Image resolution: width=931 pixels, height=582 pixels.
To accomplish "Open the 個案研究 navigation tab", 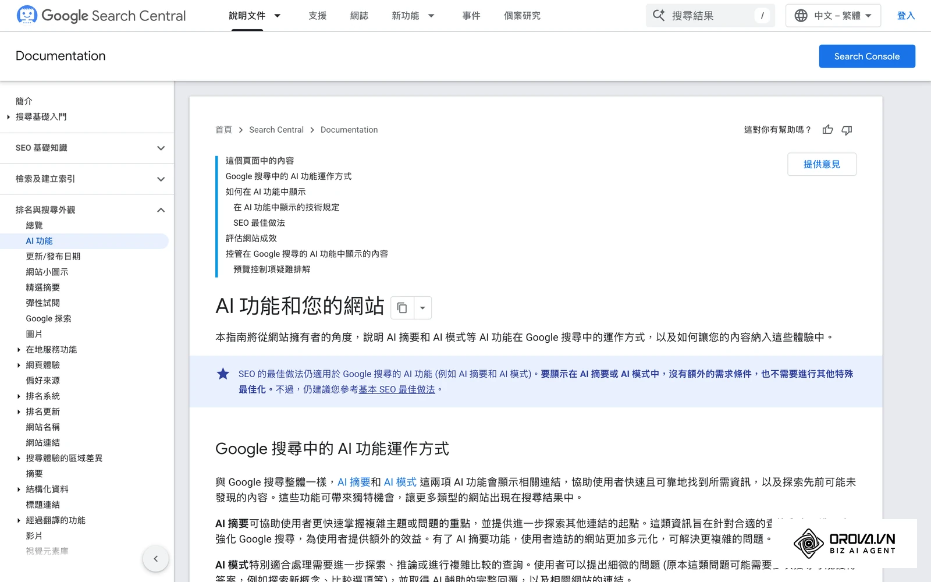I will (522, 16).
